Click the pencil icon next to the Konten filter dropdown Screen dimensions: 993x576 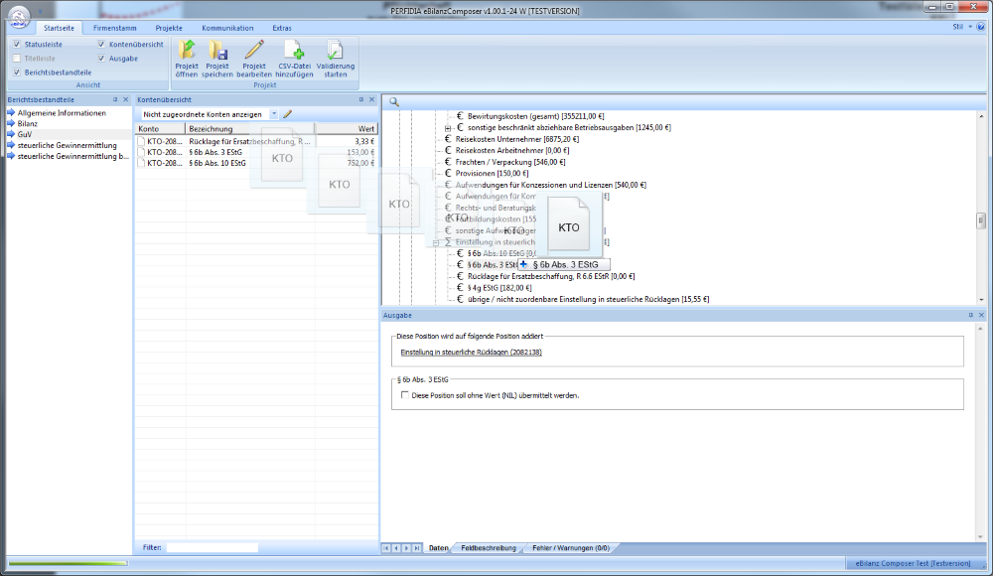click(x=288, y=114)
